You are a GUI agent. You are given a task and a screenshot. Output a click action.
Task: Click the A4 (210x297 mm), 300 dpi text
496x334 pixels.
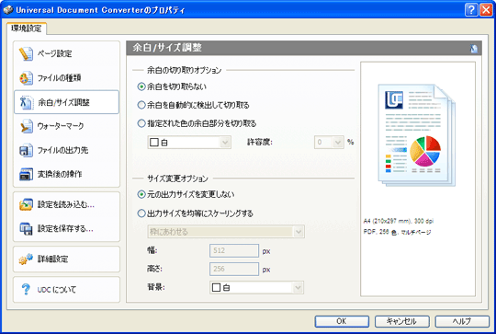pos(399,221)
